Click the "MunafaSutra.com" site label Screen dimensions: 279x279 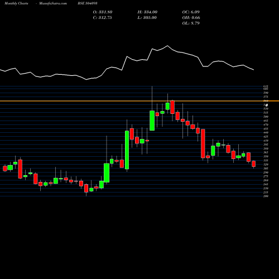click(x=53, y=3)
